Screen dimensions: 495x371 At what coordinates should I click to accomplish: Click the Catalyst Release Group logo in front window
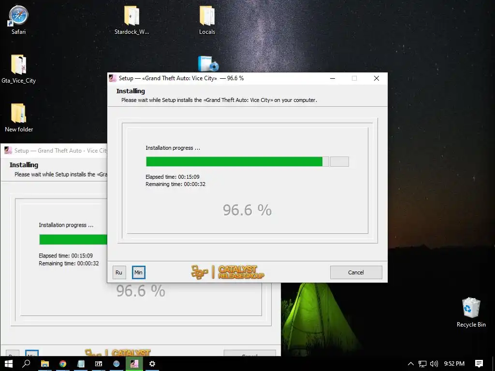(x=227, y=272)
